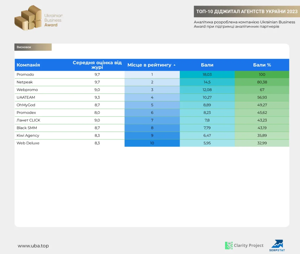Screen dimensions: 300x254
Task: Click the 18,03 score cell
Action: click(x=207, y=74)
